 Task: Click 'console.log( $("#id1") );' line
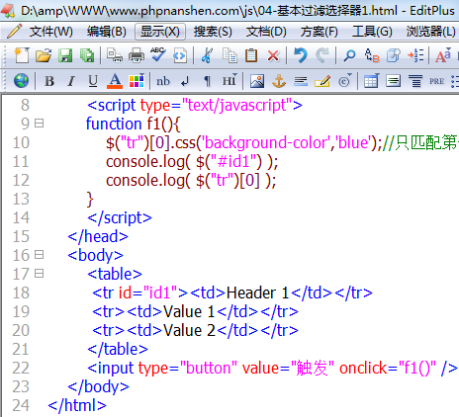[x=192, y=162]
